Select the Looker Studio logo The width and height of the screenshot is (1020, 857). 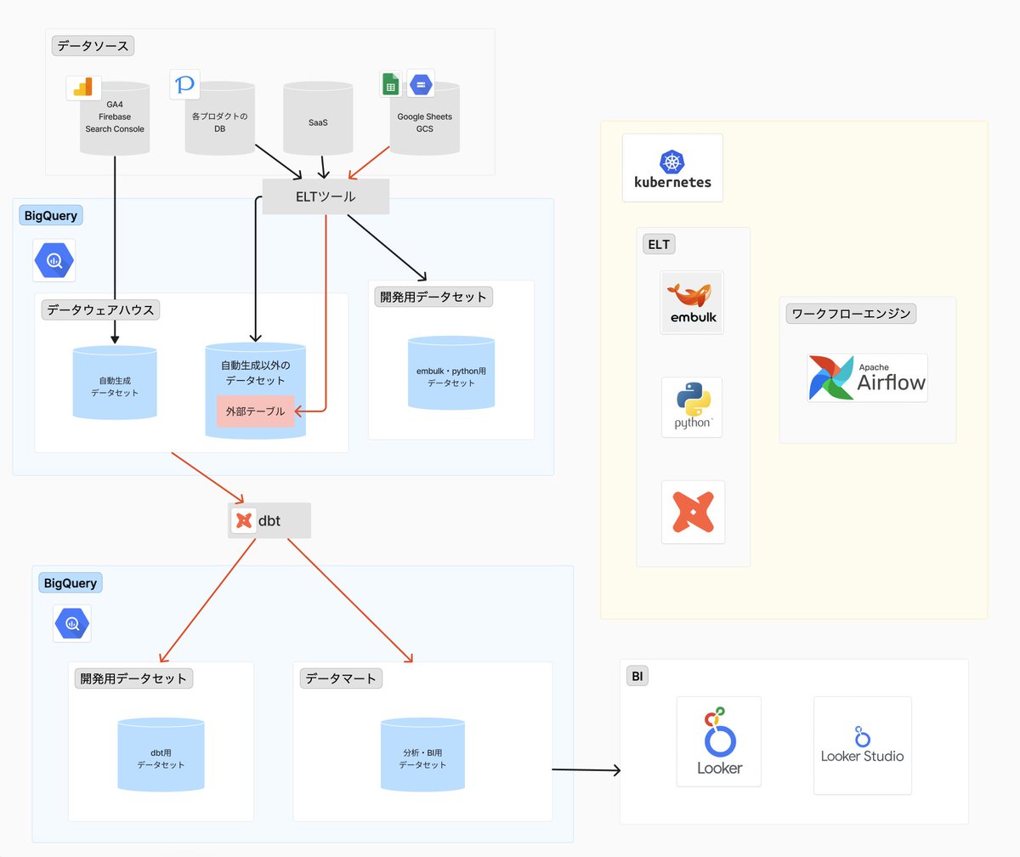pos(863,746)
